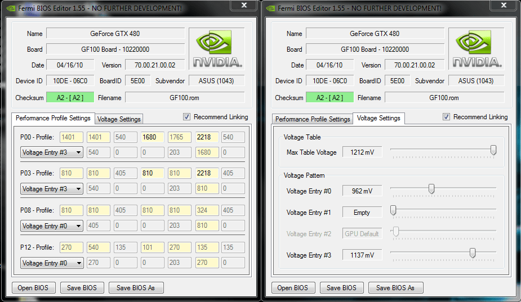Toggle Recommend Linking checkbox in left window

187,117
